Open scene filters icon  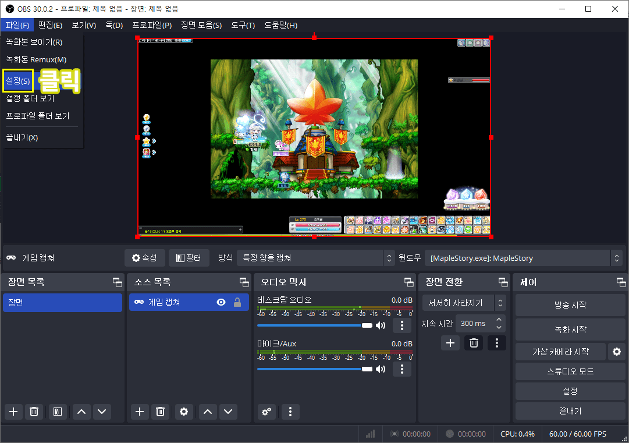[58, 412]
